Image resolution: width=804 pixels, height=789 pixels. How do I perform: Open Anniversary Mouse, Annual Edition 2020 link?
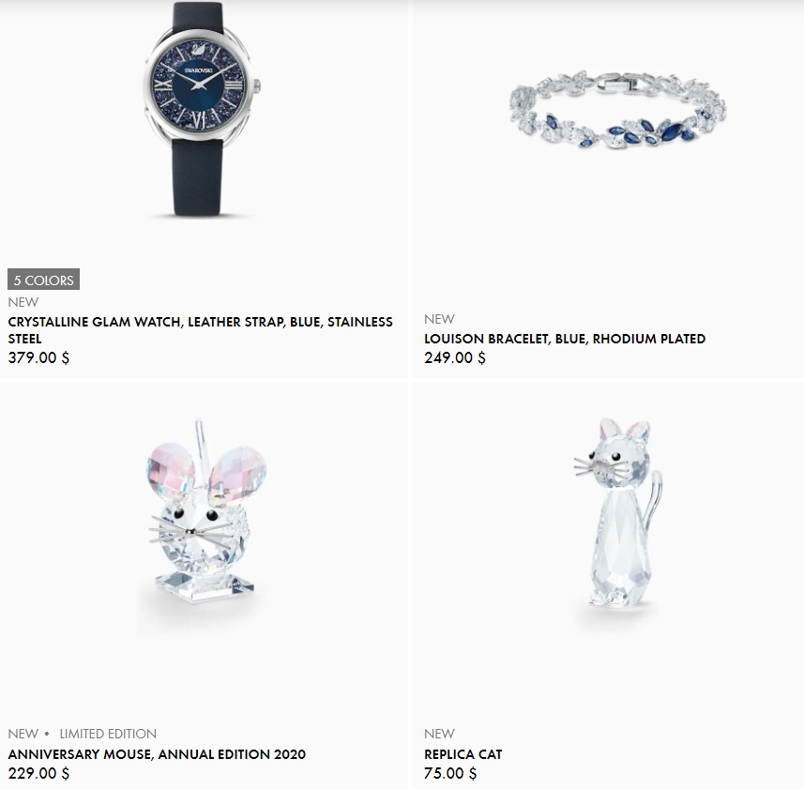coord(157,754)
